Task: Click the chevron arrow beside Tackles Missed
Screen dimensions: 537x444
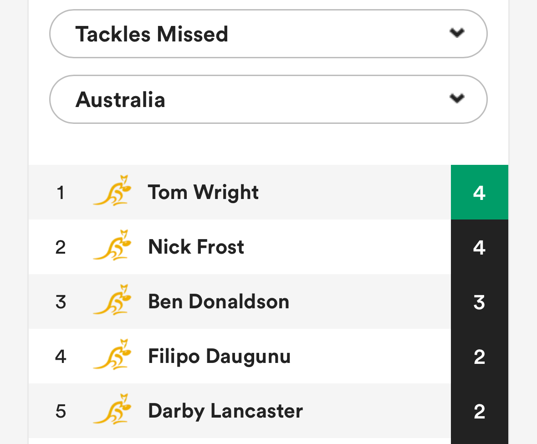Action: (x=457, y=33)
